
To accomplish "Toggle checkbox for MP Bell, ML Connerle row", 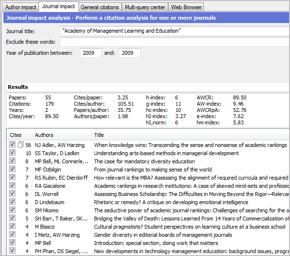I will [x=12, y=161].
